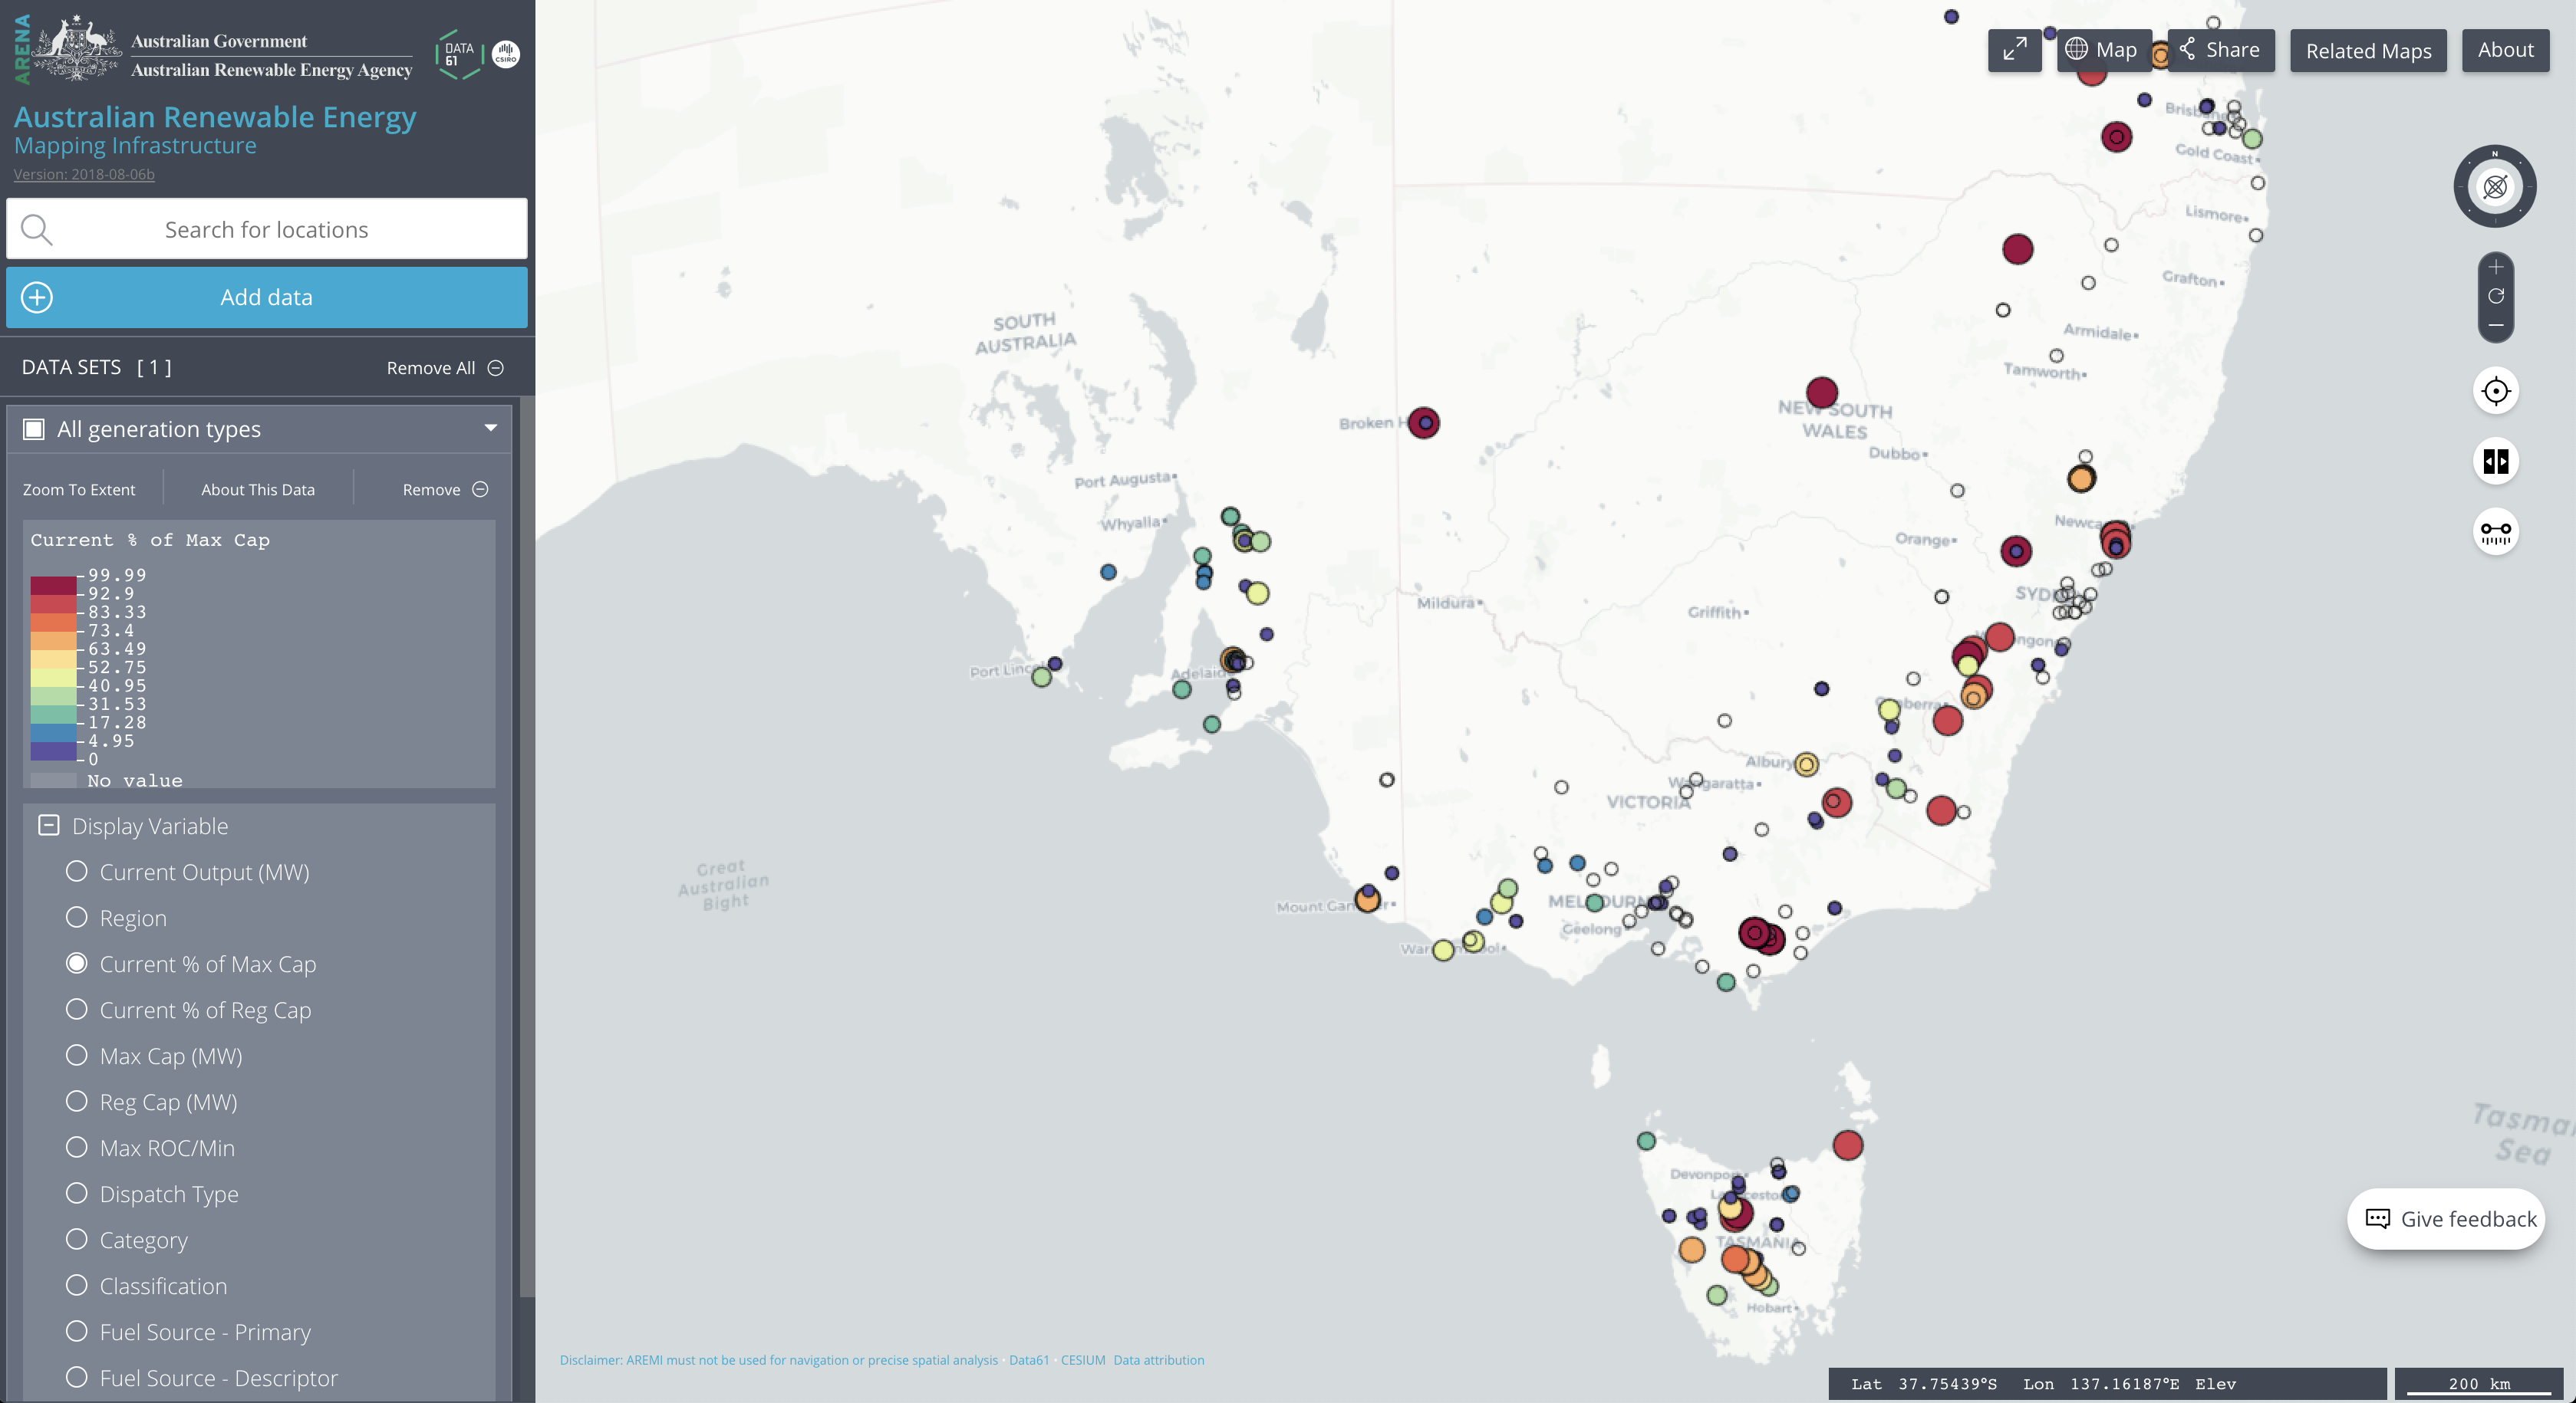Choose Fuel Source - Primary display variable
Image resolution: width=2576 pixels, height=1403 pixels.
point(77,1331)
